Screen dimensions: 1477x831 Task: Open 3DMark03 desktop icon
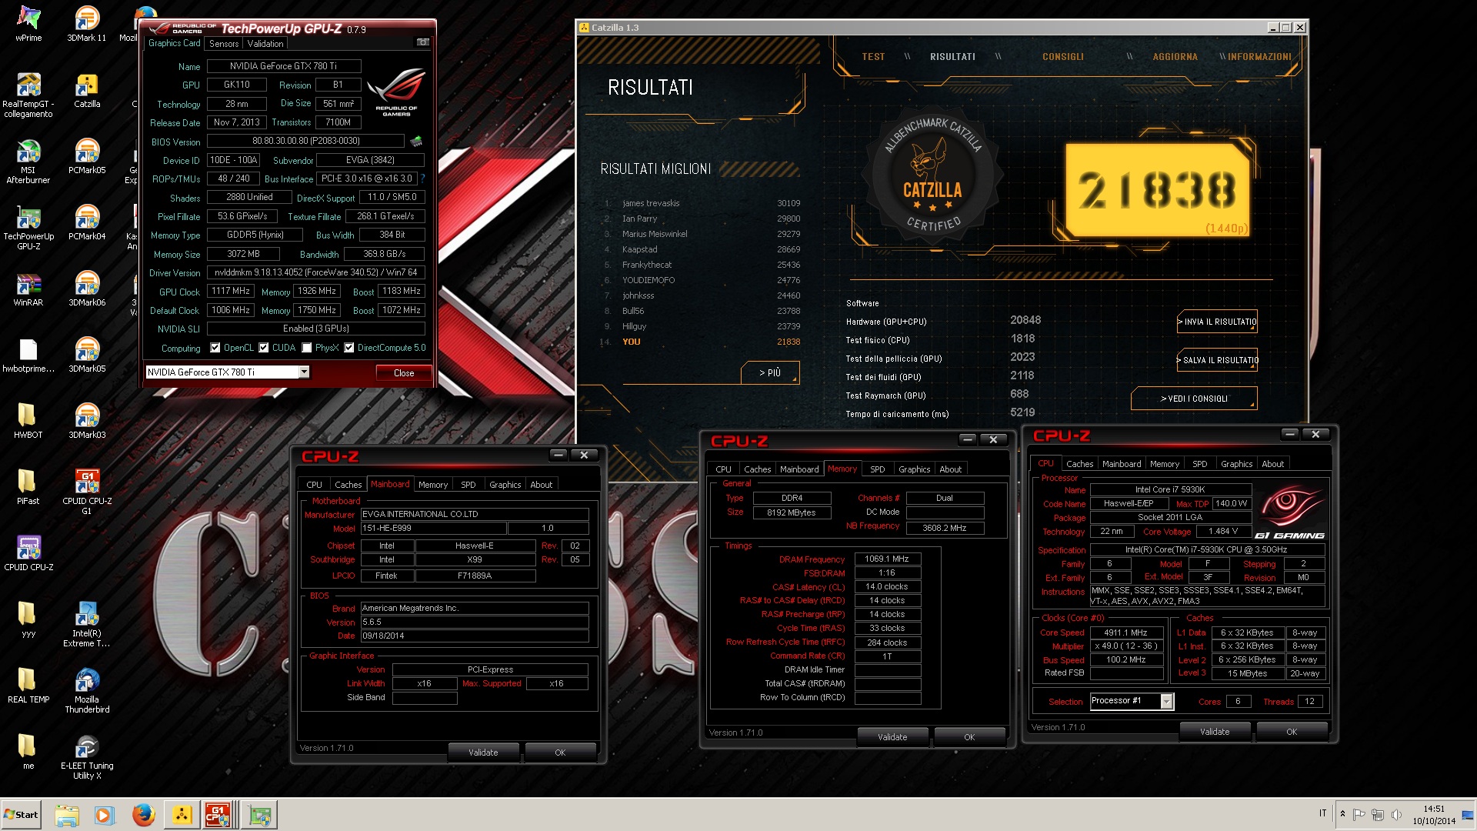point(87,421)
